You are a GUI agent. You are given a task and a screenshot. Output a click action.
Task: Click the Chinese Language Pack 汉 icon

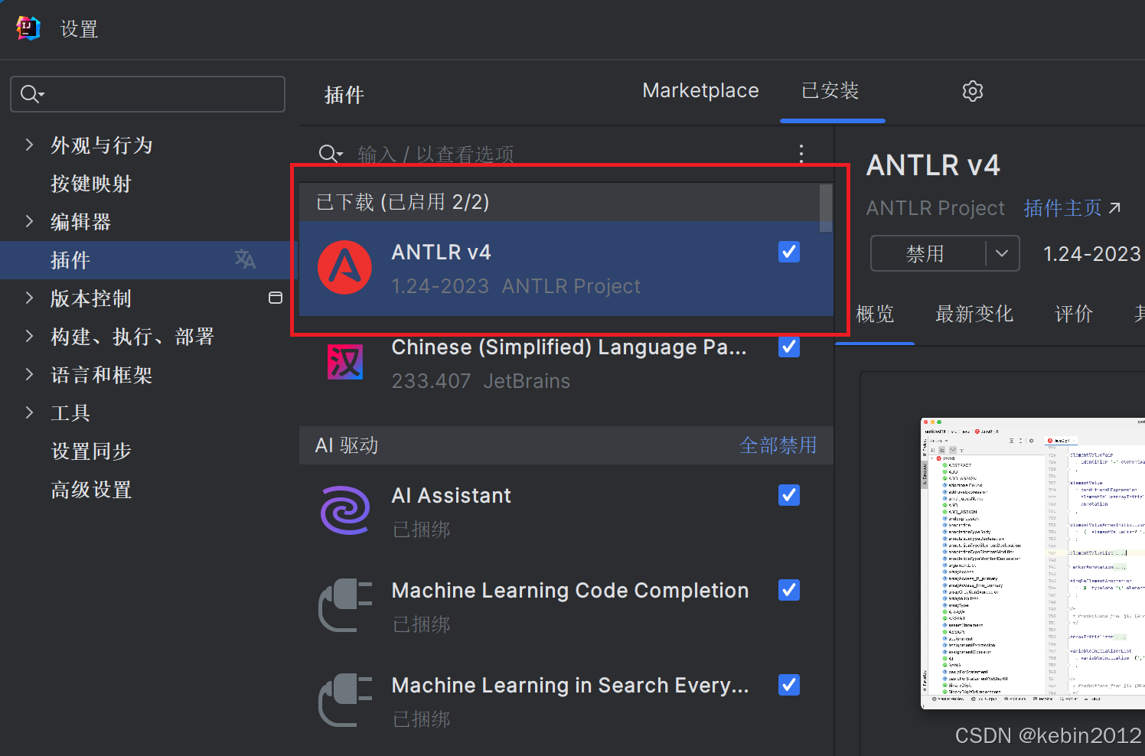(x=345, y=362)
